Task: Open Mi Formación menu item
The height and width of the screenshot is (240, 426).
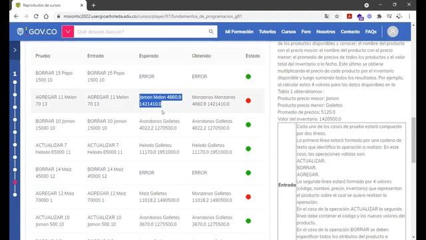Action: (239, 31)
